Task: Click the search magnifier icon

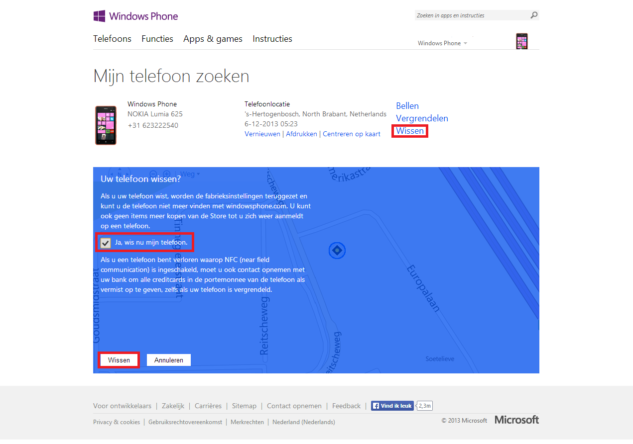Action: pyautogui.click(x=534, y=15)
